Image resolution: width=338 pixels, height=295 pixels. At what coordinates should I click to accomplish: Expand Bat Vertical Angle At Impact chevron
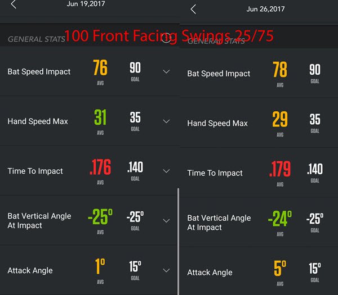pos(166,221)
